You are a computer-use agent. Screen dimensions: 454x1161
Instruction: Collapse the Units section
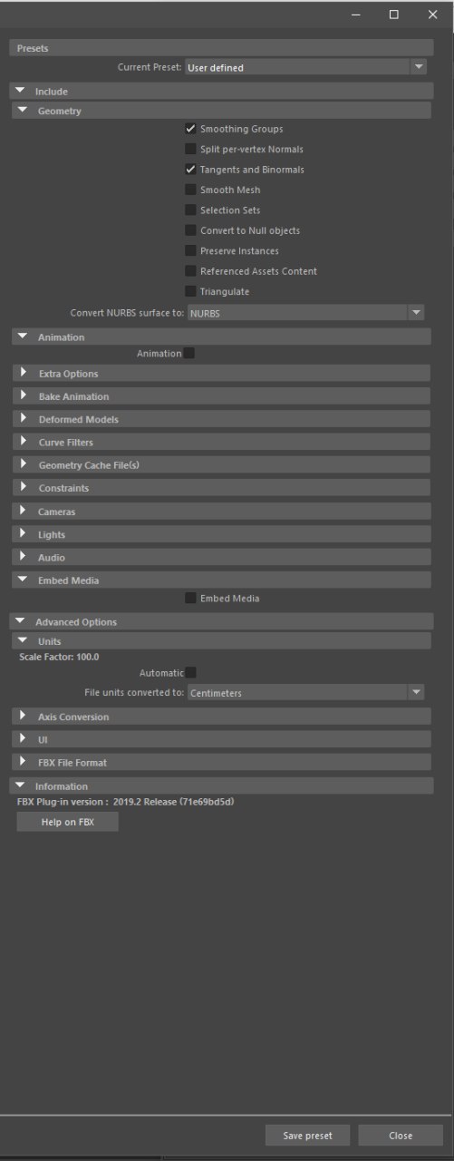221,641
